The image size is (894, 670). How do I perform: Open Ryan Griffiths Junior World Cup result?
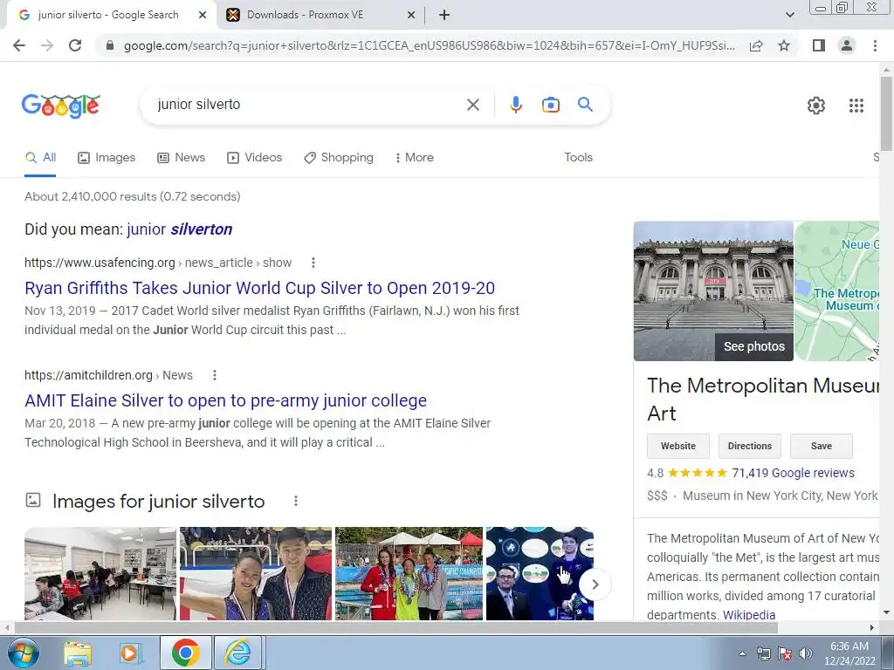pos(259,288)
